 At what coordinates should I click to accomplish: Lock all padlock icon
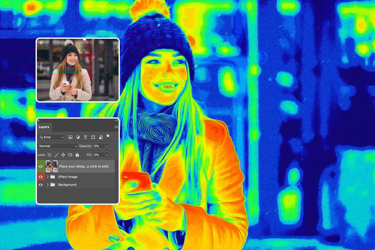click(x=77, y=155)
